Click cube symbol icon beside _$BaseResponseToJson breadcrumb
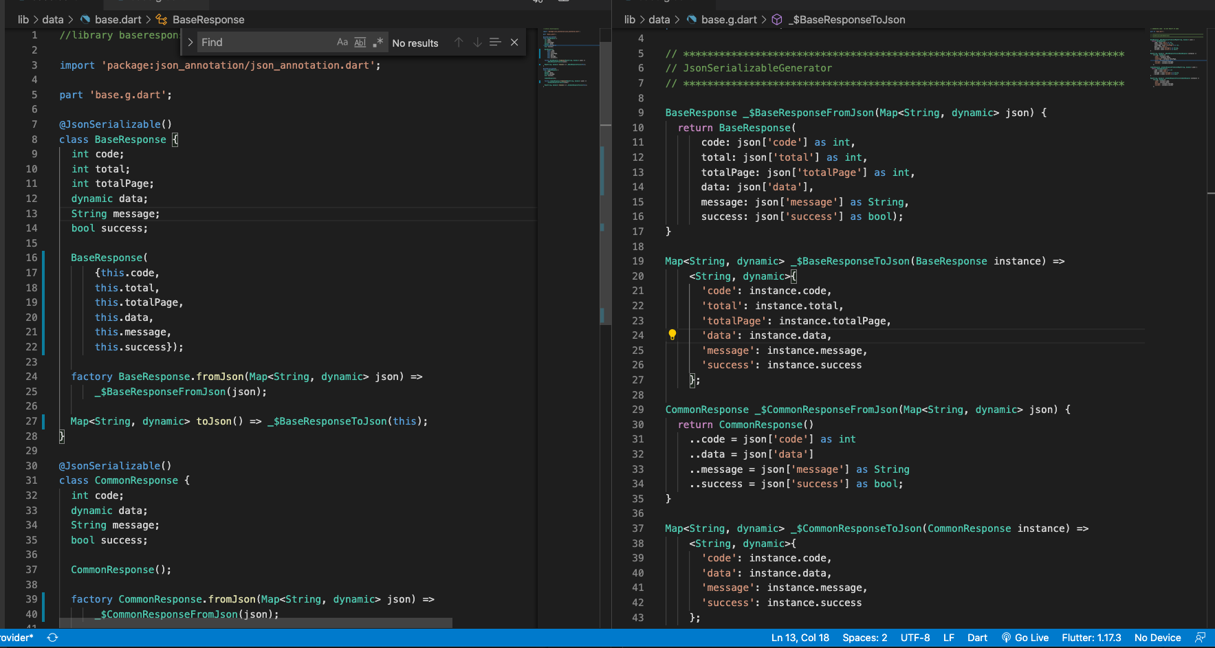Image resolution: width=1215 pixels, height=648 pixels. point(777,20)
